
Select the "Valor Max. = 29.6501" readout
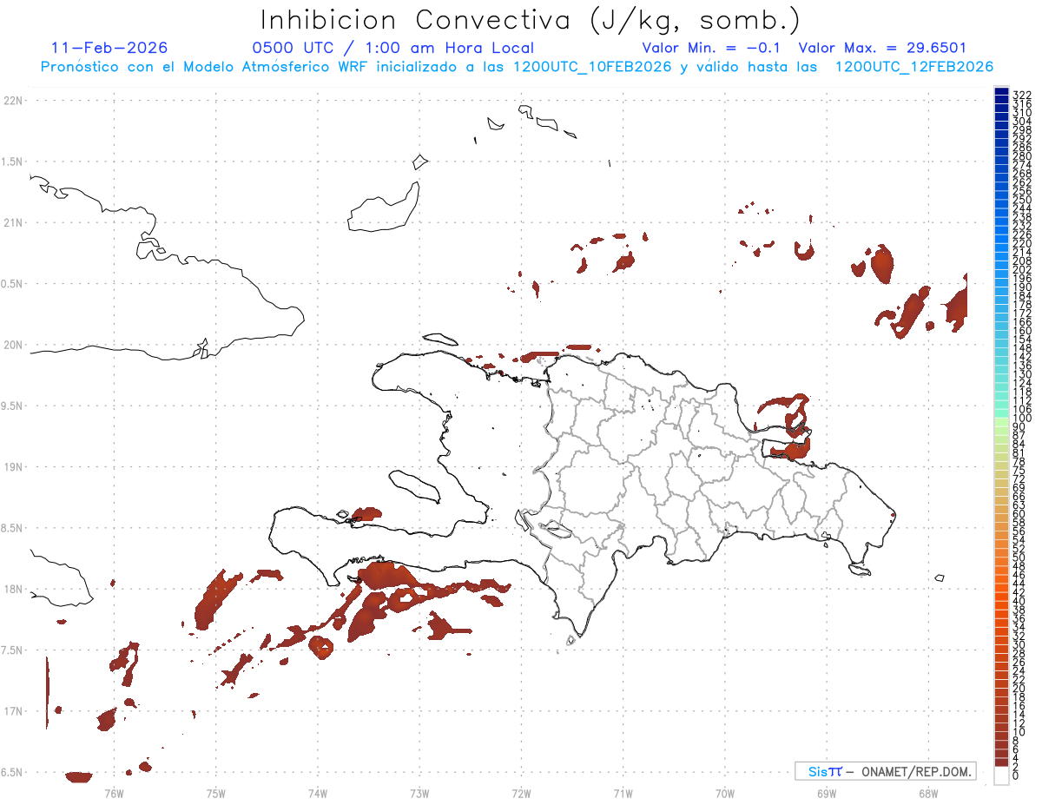[x=882, y=48]
